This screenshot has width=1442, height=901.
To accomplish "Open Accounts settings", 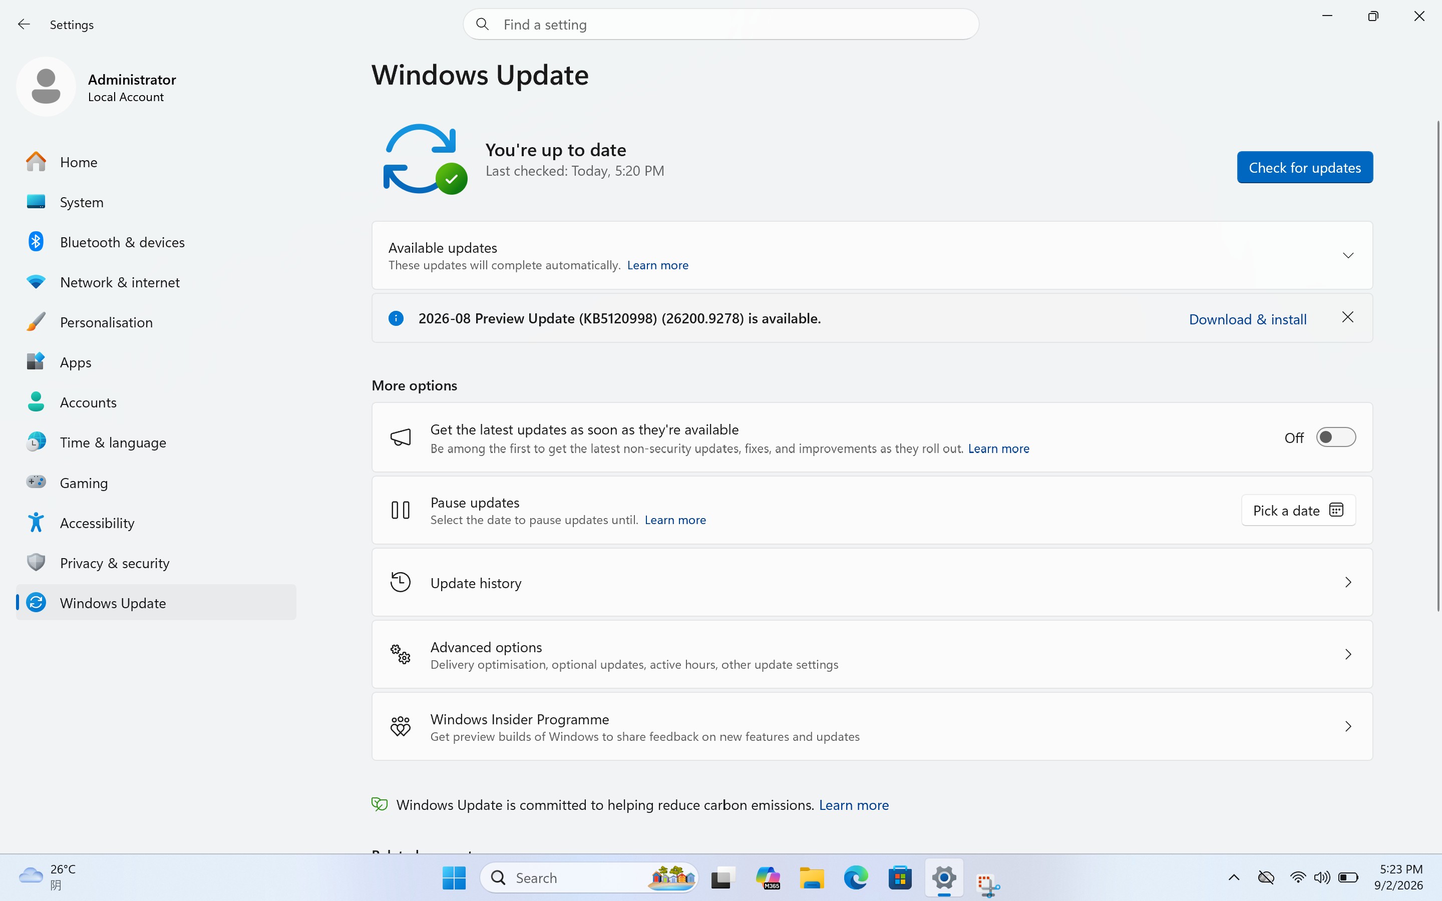I will 156,402.
